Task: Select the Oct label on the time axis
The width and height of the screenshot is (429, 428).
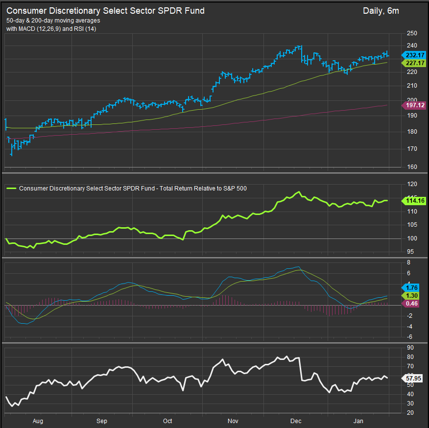Action: click(167, 421)
